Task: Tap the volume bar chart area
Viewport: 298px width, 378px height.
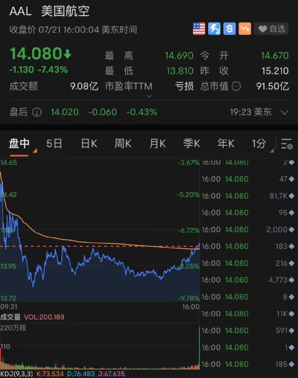Action: pos(100,347)
